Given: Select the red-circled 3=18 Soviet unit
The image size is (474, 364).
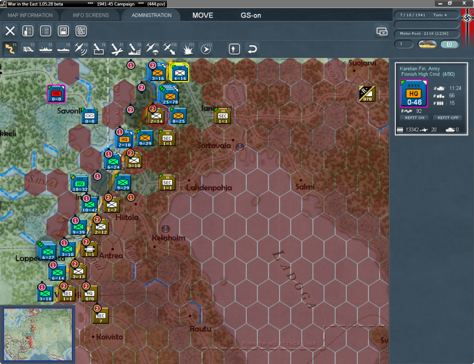Looking at the screenshot, I should (134, 160).
